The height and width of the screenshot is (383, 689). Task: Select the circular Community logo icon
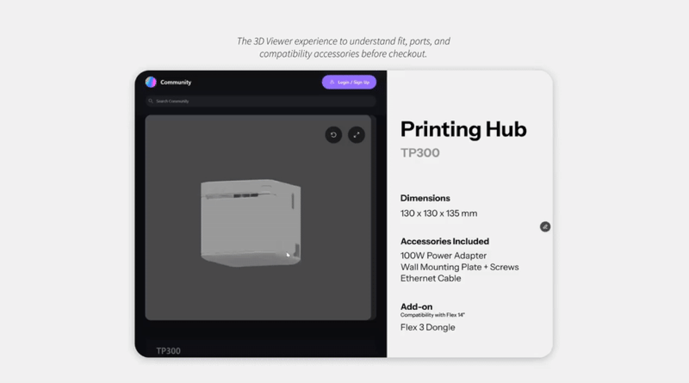point(151,82)
